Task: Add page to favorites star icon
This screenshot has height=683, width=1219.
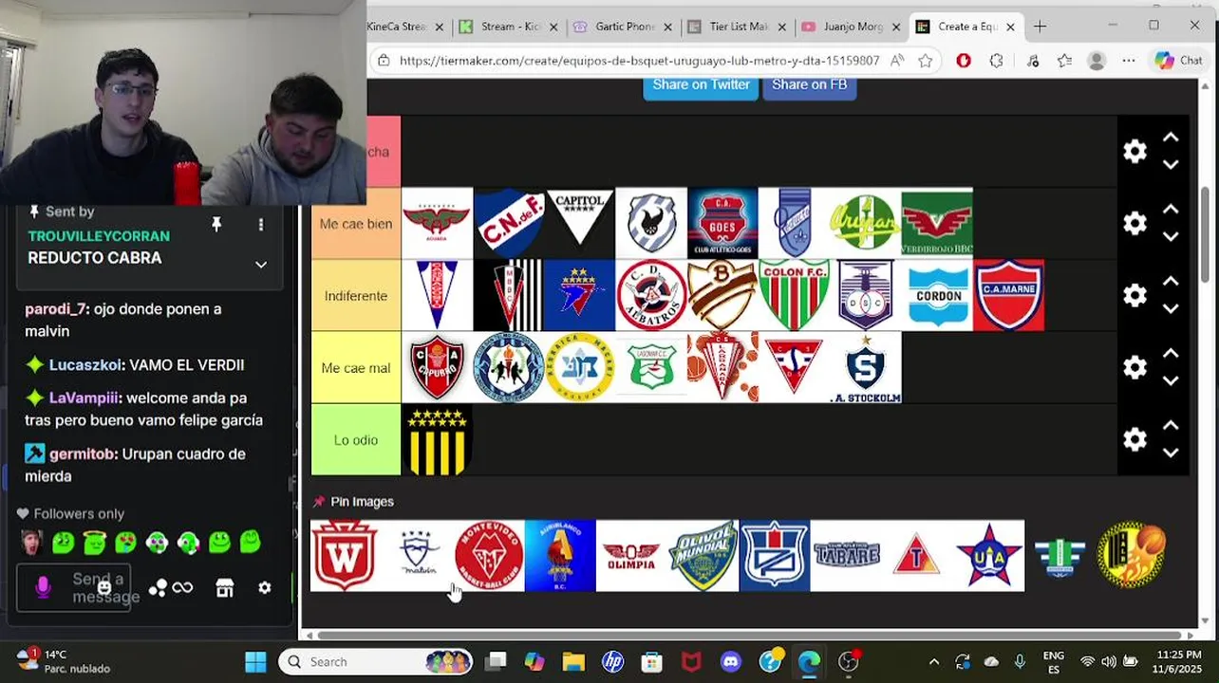Action: click(x=926, y=61)
